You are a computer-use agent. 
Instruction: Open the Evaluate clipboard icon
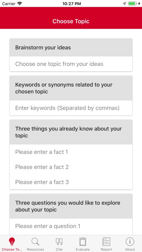coord(83,241)
